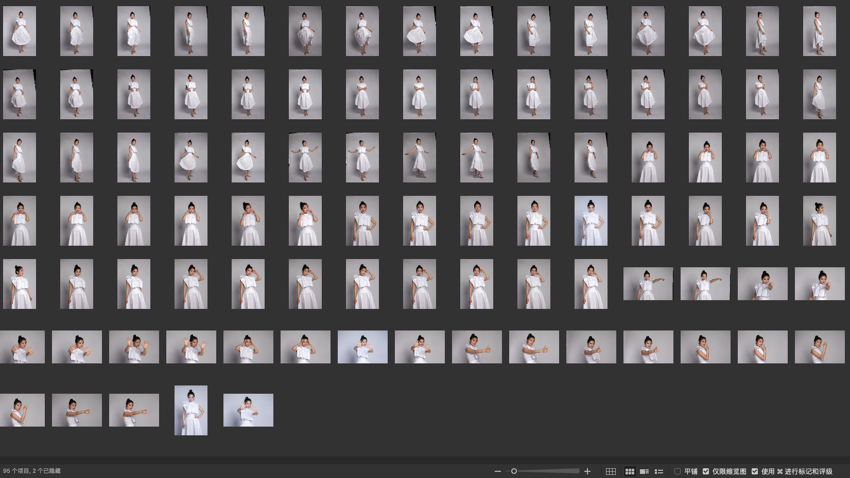Select blue-tinted portrait thumbnail in fourth row

pos(591,220)
